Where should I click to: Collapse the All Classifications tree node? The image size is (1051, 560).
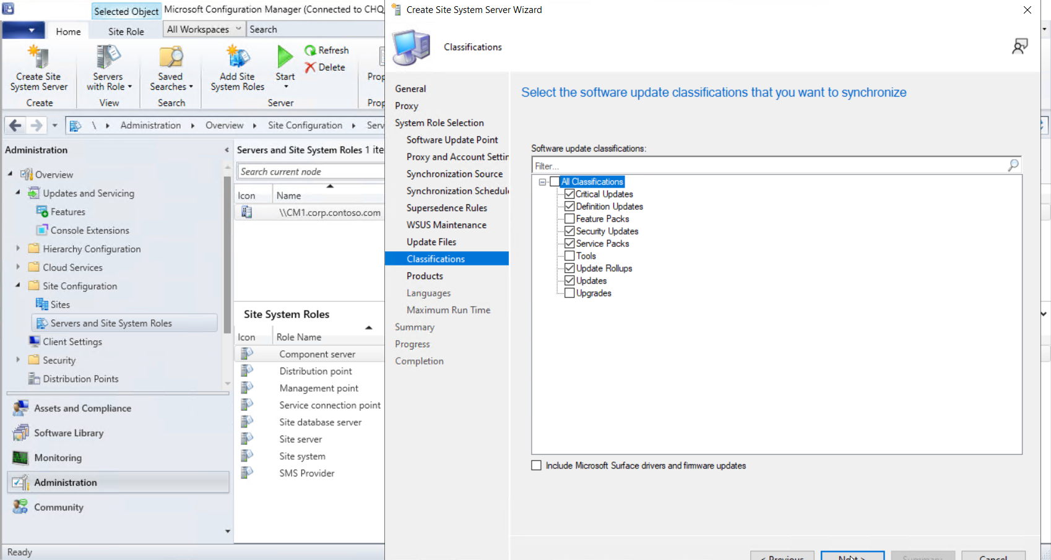pos(542,182)
